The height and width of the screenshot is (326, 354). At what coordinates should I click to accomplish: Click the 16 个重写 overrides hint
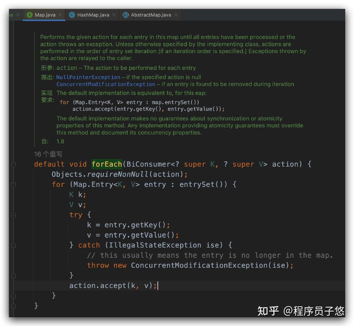point(48,154)
